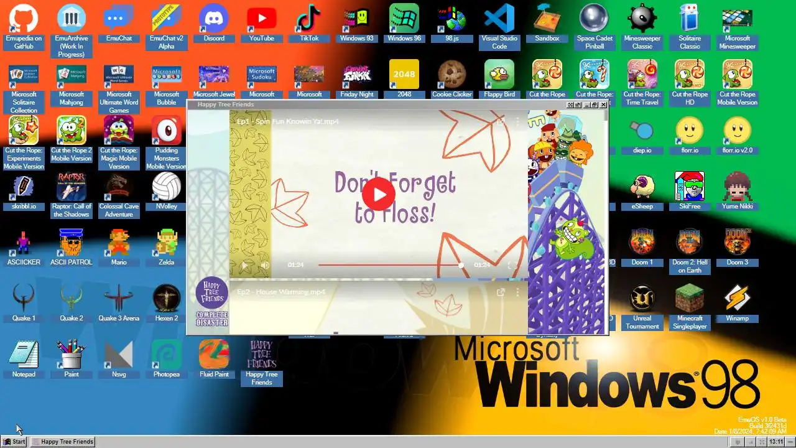This screenshot has height=448, width=796.
Task: Launch Flappy Bird icon
Action: click(499, 79)
